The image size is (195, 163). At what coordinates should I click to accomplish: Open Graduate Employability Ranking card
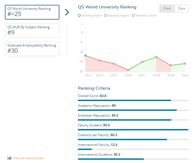[x=32, y=49]
